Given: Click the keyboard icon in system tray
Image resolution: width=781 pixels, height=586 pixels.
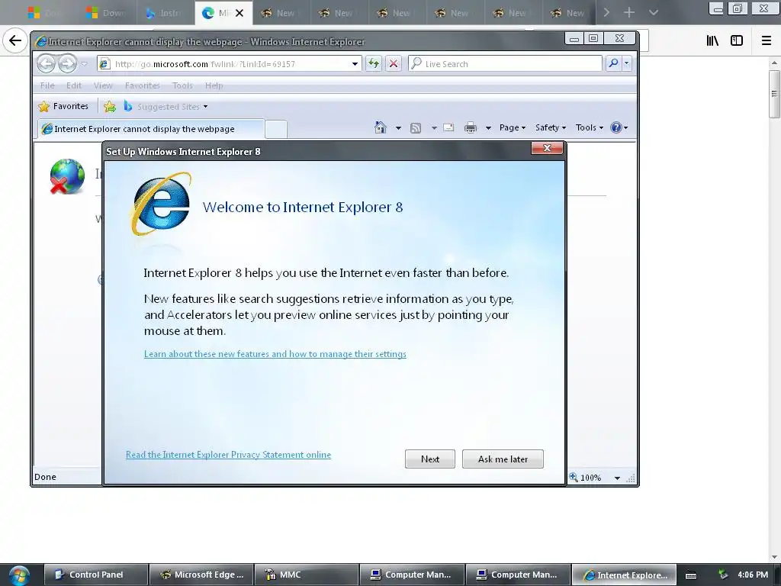Looking at the screenshot, I should tap(691, 575).
